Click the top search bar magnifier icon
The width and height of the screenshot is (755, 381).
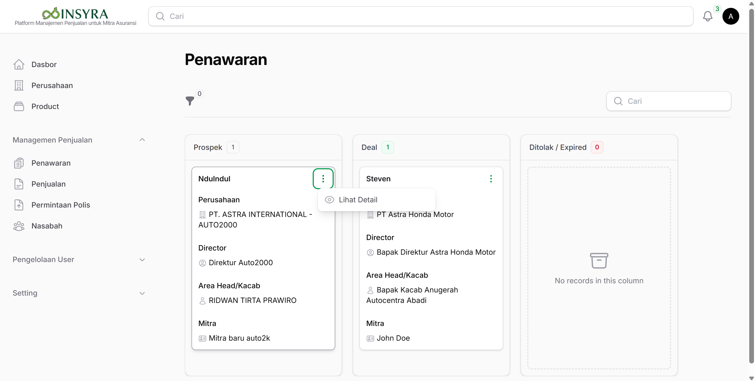160,16
